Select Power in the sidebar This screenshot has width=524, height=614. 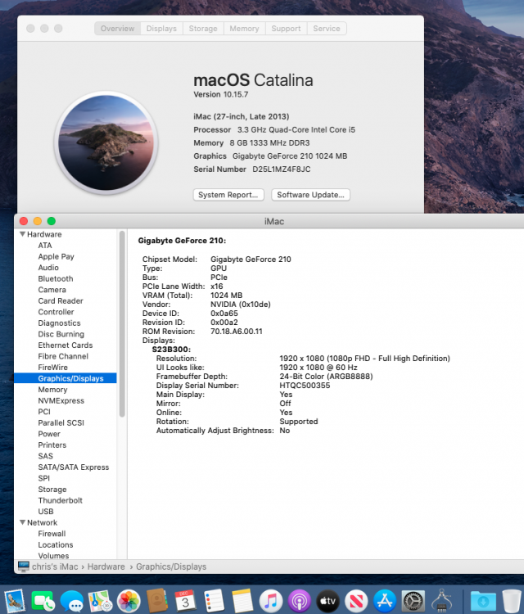(49, 434)
